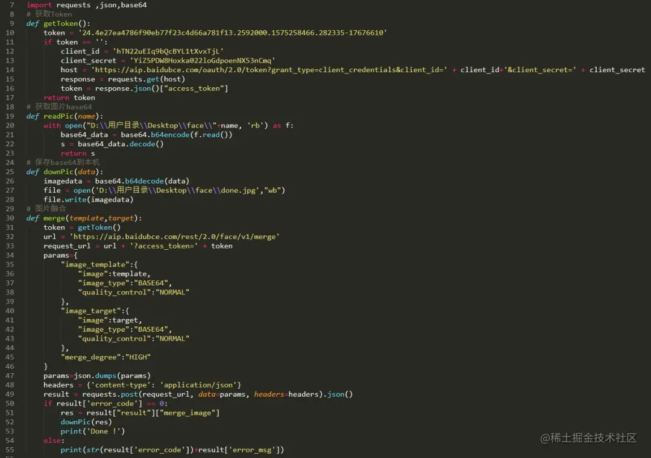Click line number 9 in gutter

coord(11,23)
